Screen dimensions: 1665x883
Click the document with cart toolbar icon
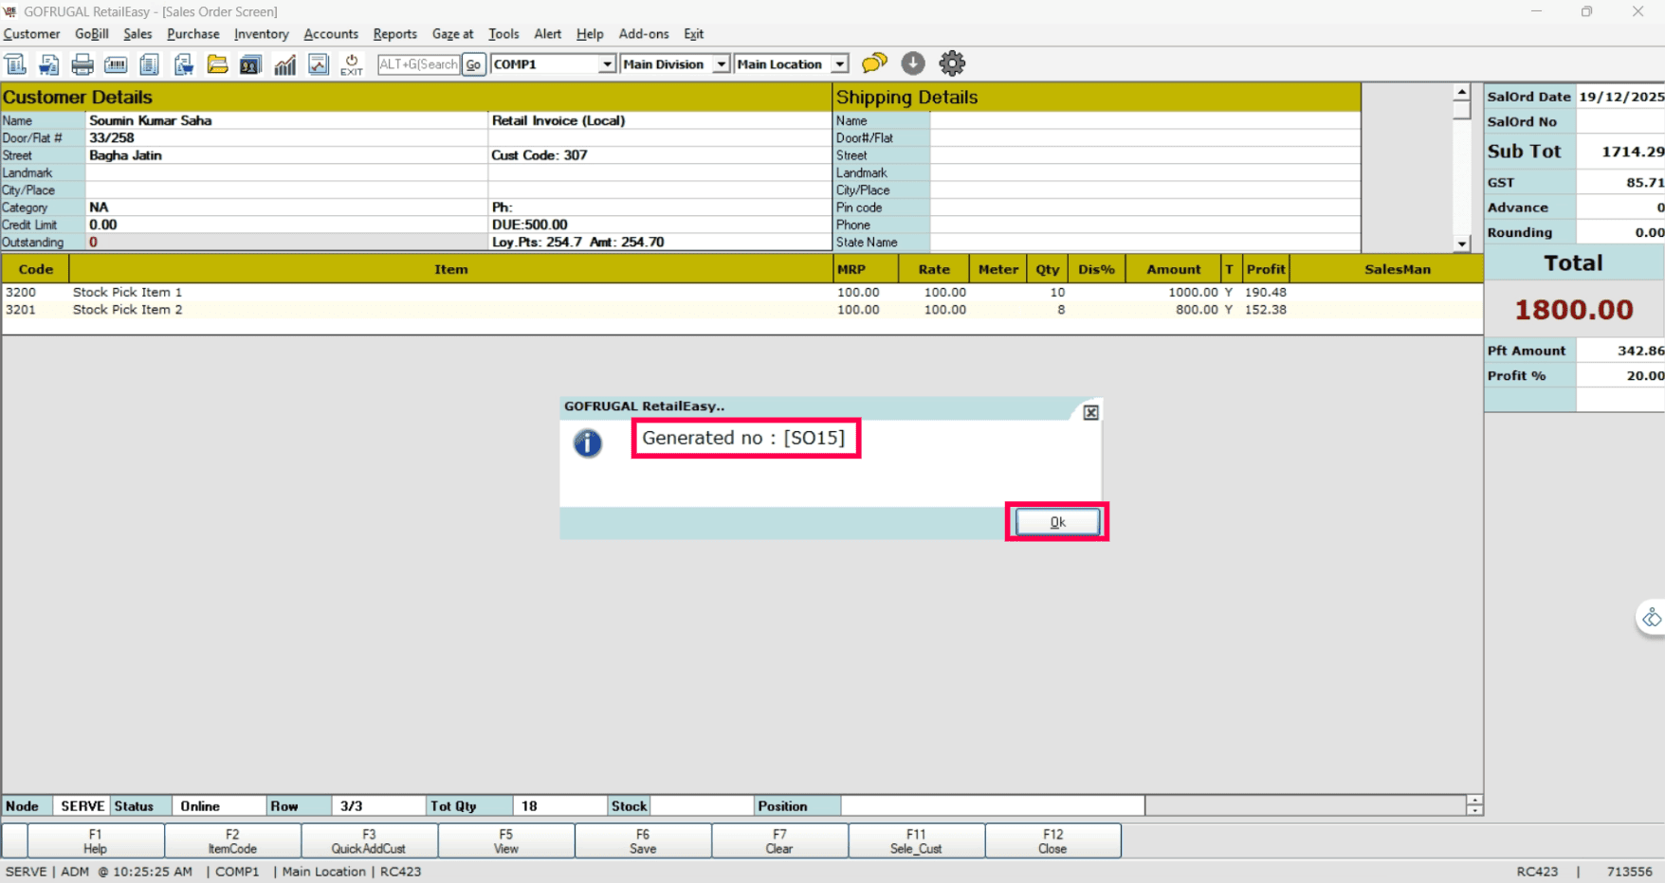point(48,64)
